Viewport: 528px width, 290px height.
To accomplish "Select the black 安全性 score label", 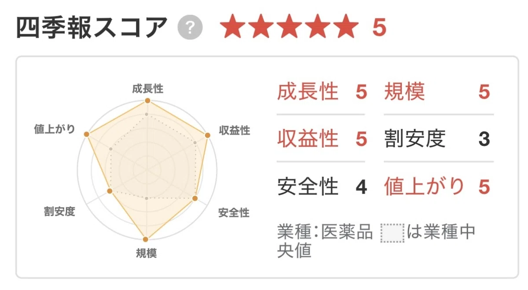I will pyautogui.click(x=308, y=186).
